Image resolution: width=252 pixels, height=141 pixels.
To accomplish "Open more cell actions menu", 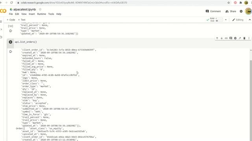I will click(x=249, y=38).
